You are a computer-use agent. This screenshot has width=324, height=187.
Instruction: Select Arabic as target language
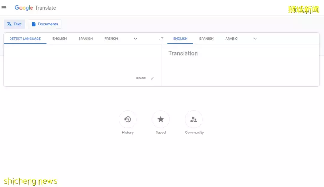tap(231, 39)
